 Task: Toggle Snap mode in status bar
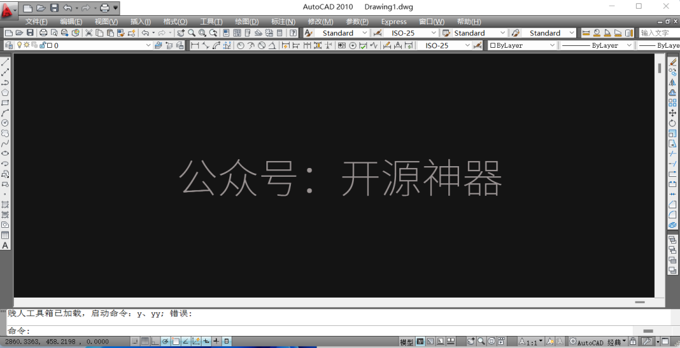(135, 342)
